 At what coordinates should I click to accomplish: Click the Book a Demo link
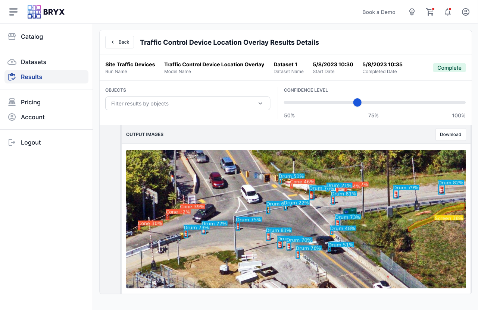point(379,12)
